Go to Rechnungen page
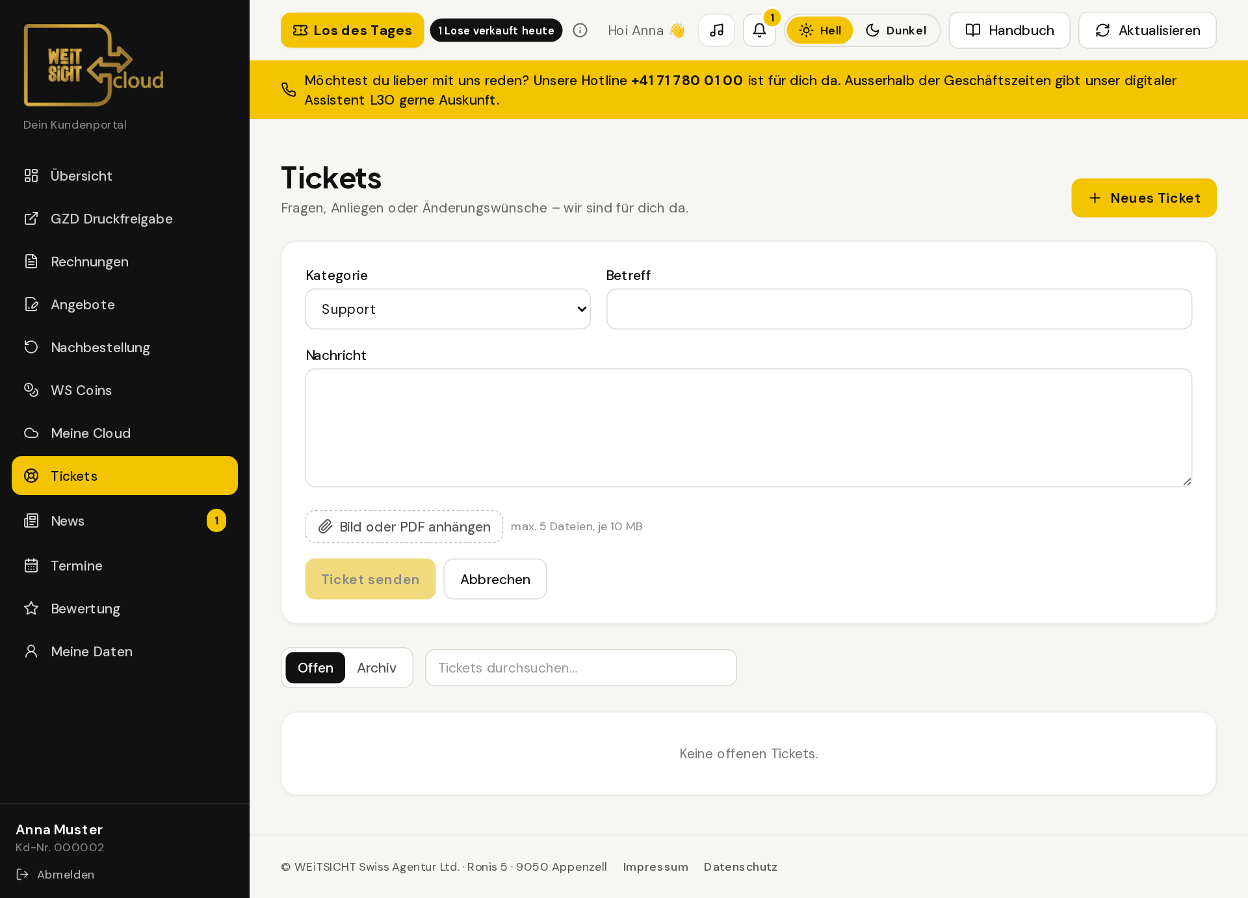Viewport: 1248px width, 898px height. 125,261
